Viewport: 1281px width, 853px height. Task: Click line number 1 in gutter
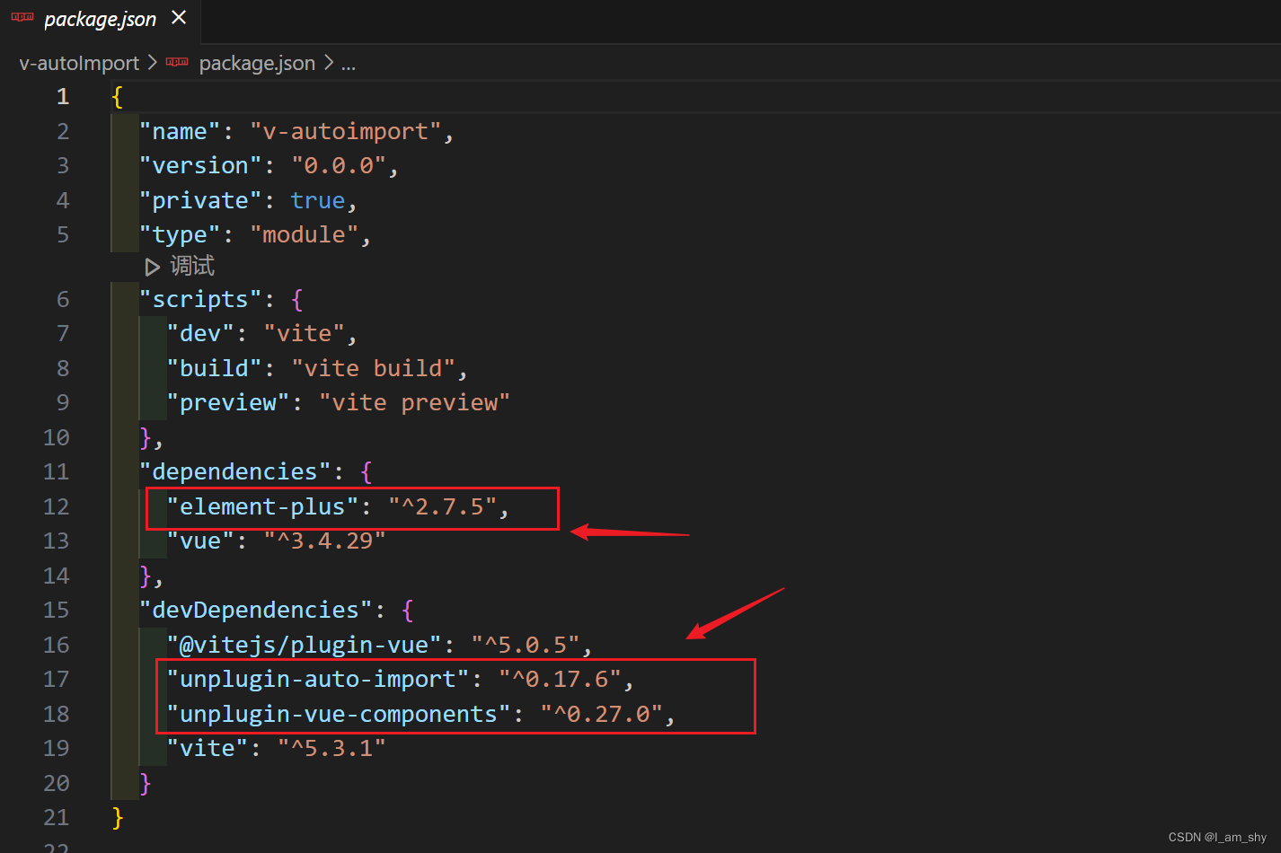[x=63, y=96]
